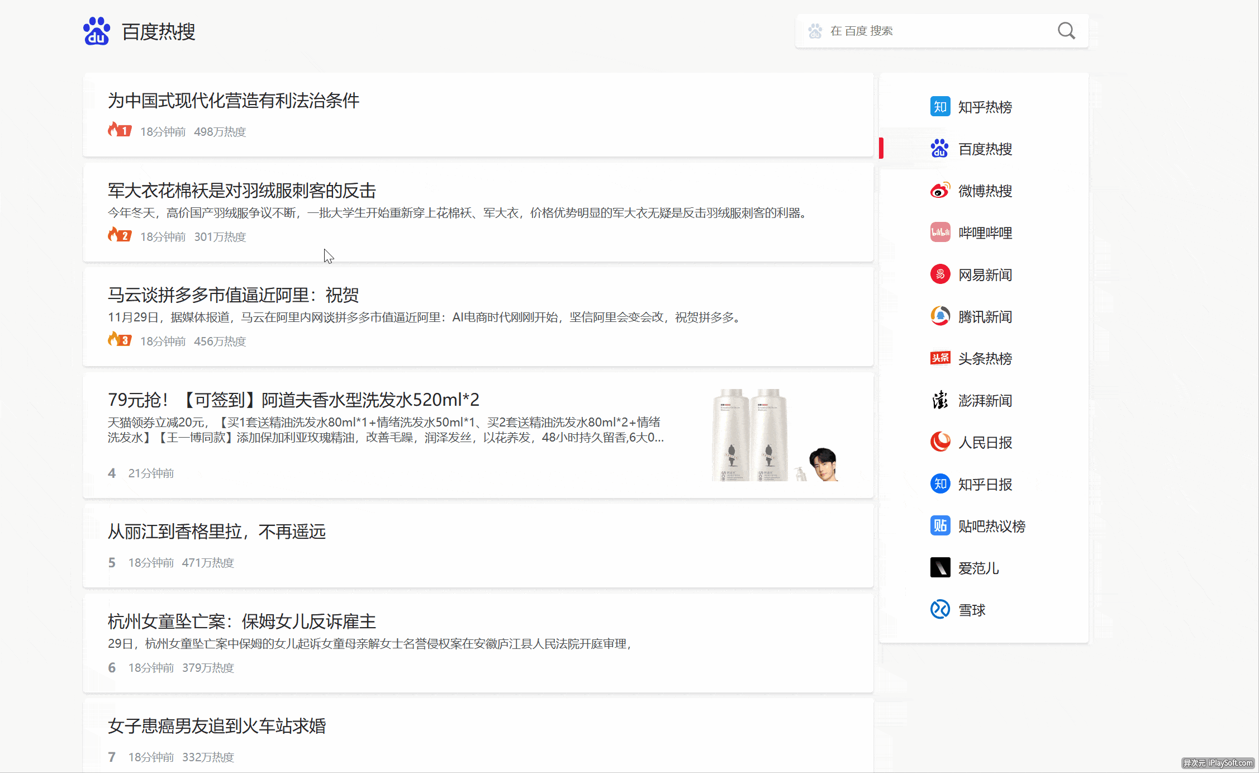Image resolution: width=1259 pixels, height=773 pixels.
Task: Switch to 人民日报 feed
Action: click(x=985, y=443)
